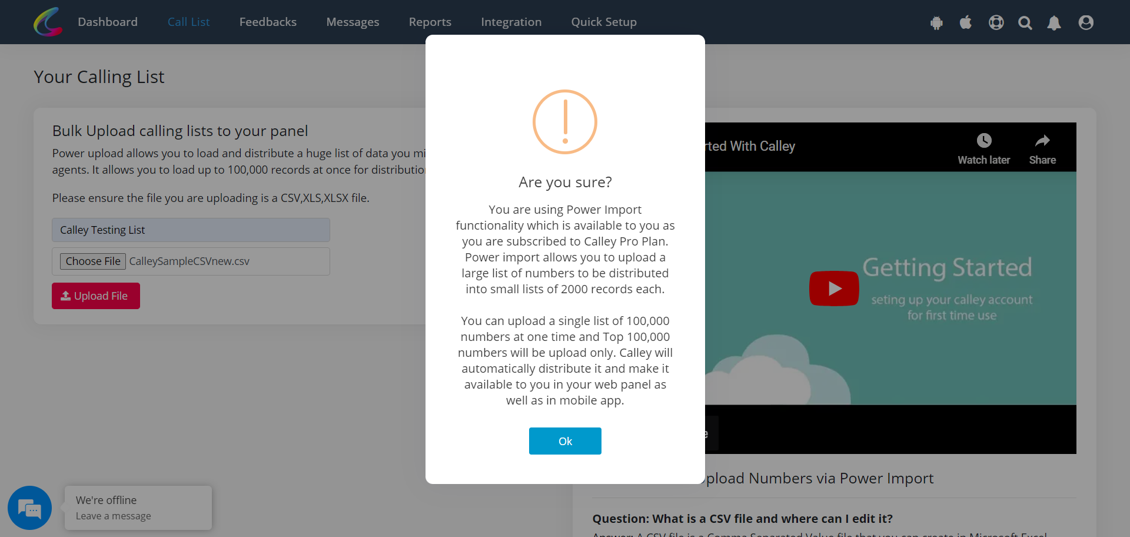Open the Call List menu
This screenshot has width=1130, height=537.
click(188, 22)
